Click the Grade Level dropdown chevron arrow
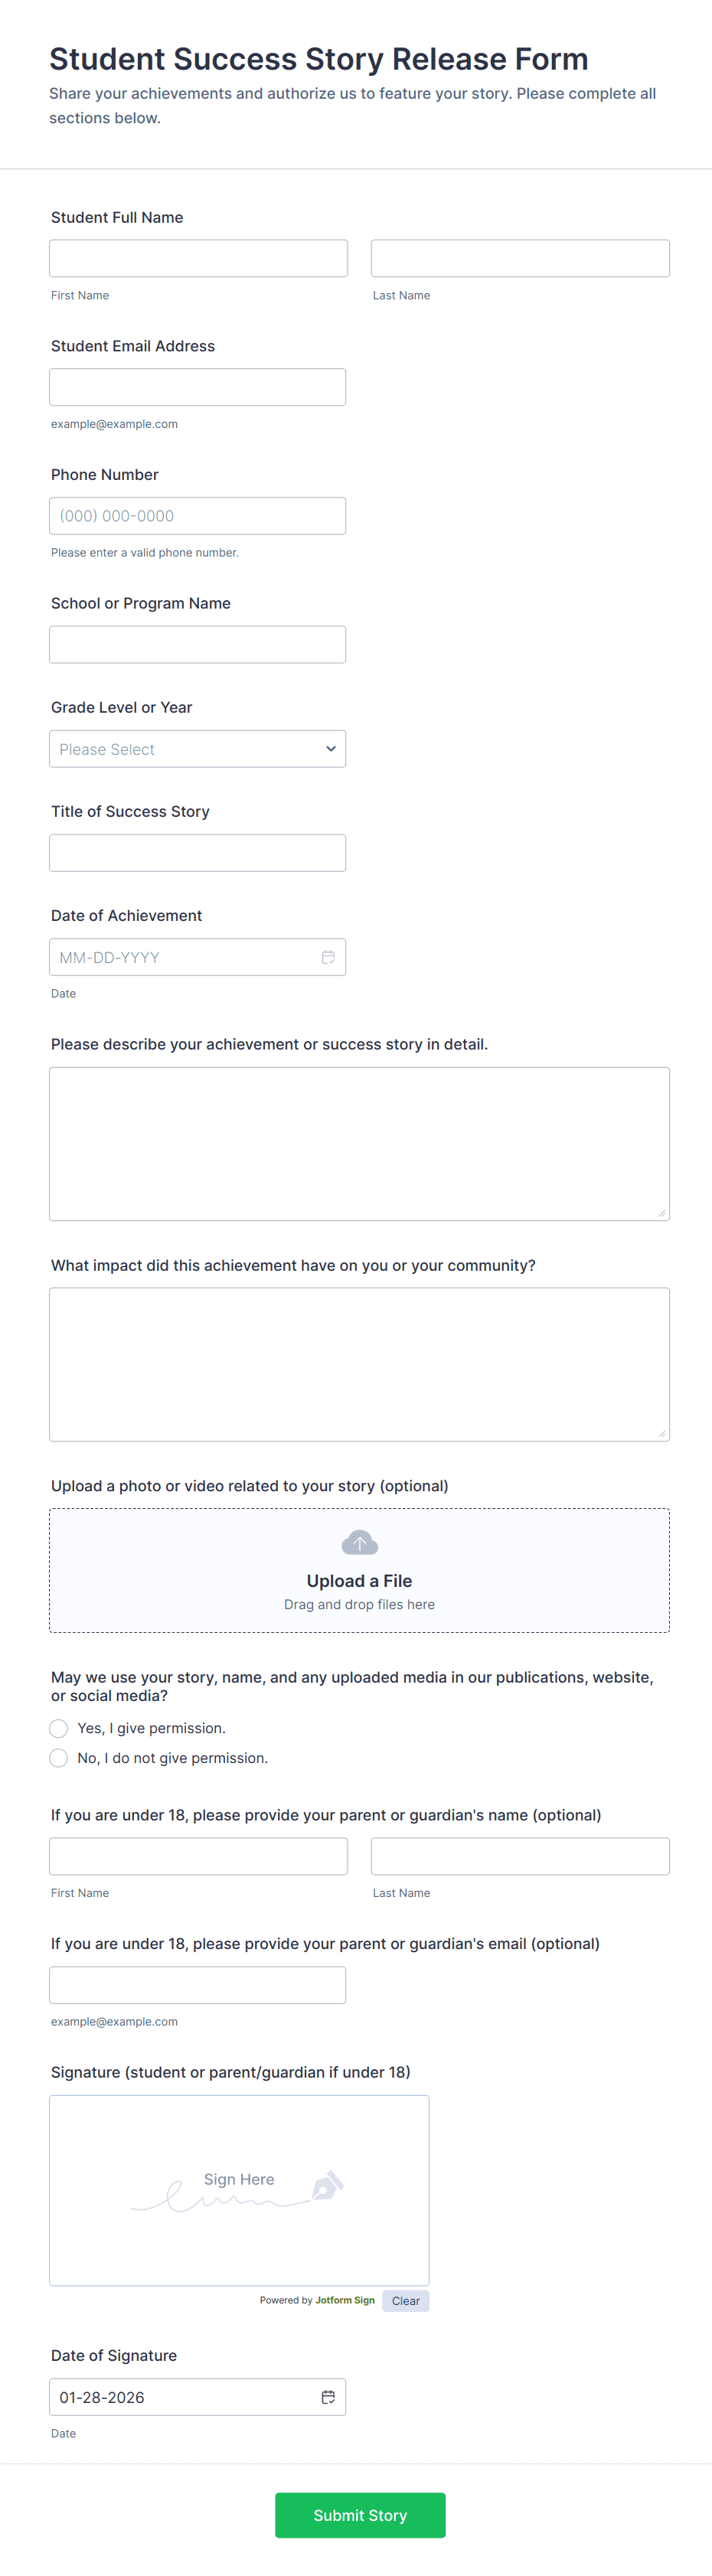The height and width of the screenshot is (2576, 712). point(331,749)
